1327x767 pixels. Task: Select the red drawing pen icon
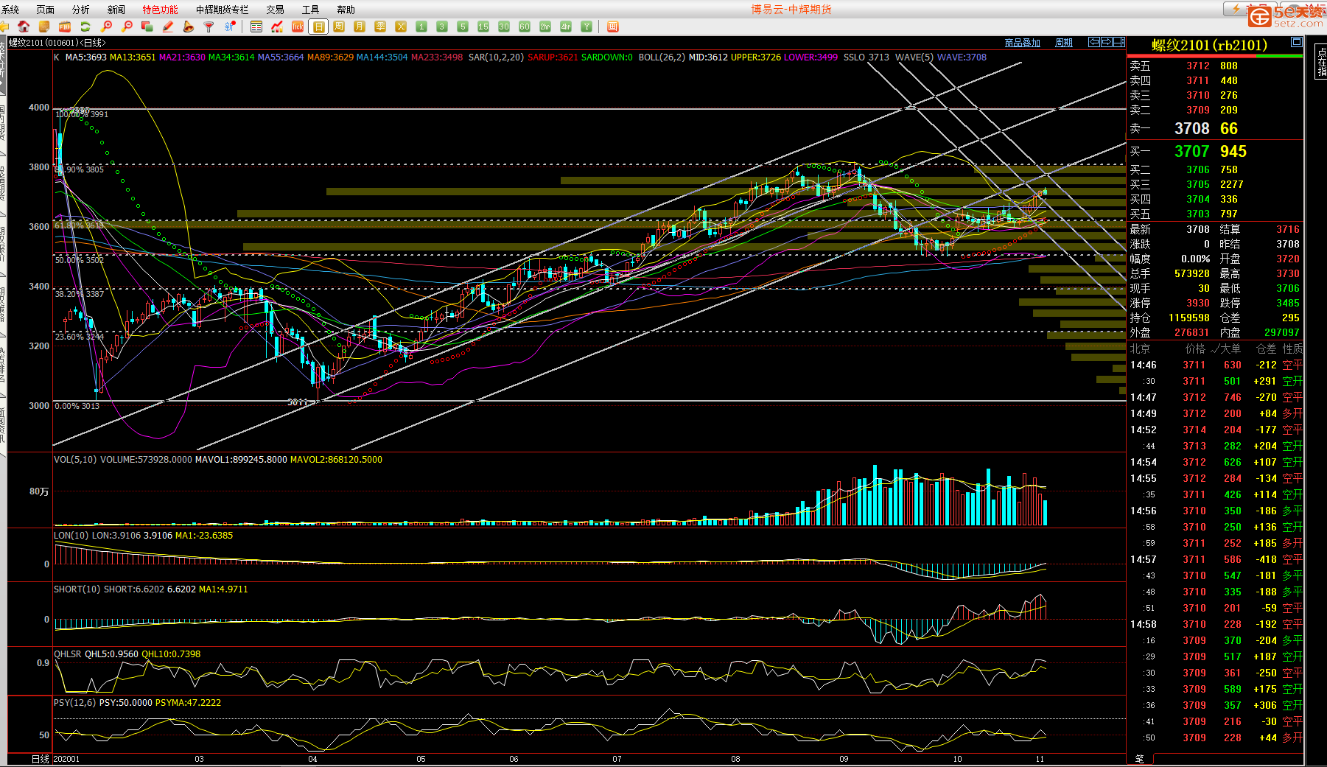168,27
